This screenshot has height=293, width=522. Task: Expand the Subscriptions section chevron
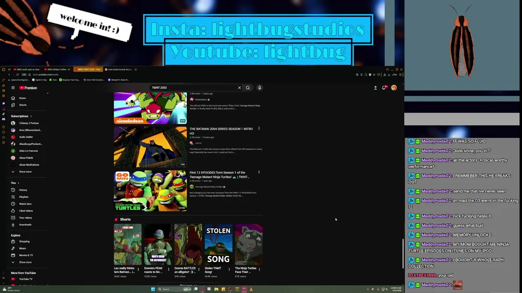point(31,116)
